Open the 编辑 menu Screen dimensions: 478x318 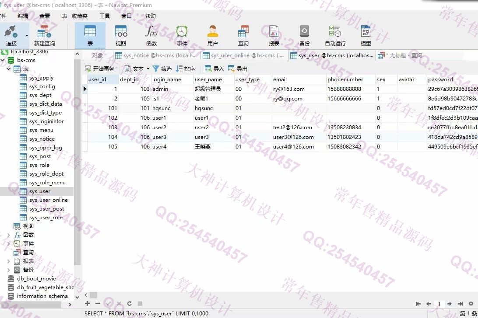coord(23,16)
